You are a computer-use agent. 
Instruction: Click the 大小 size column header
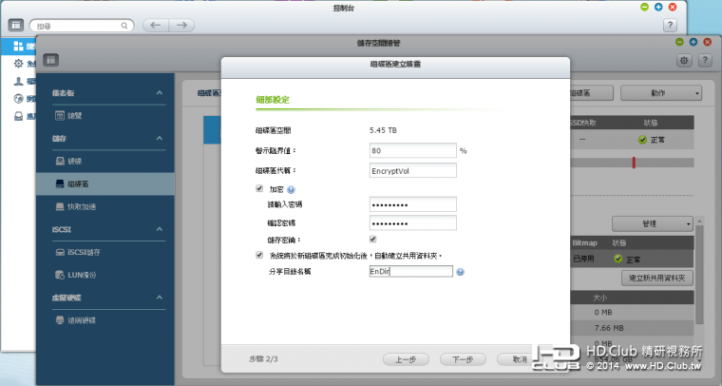pos(599,298)
